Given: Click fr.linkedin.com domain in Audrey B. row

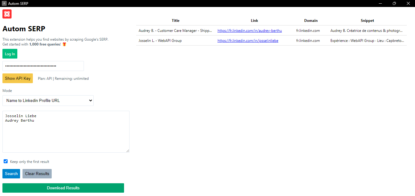Looking at the screenshot, I should 308,31.
